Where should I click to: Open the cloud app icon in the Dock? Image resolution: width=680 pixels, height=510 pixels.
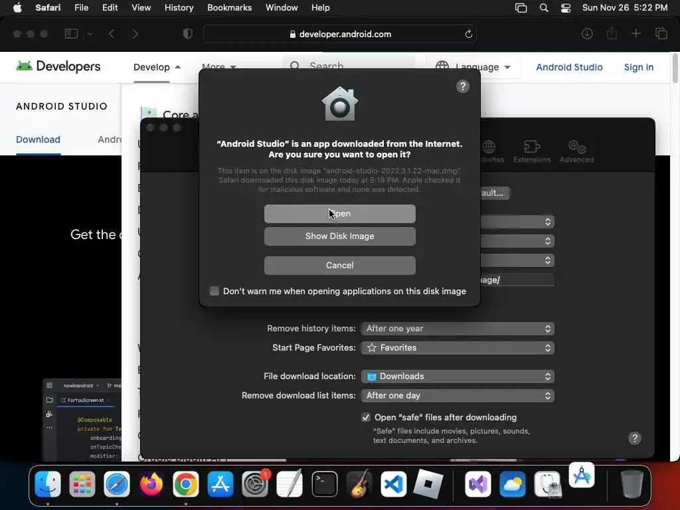point(513,484)
